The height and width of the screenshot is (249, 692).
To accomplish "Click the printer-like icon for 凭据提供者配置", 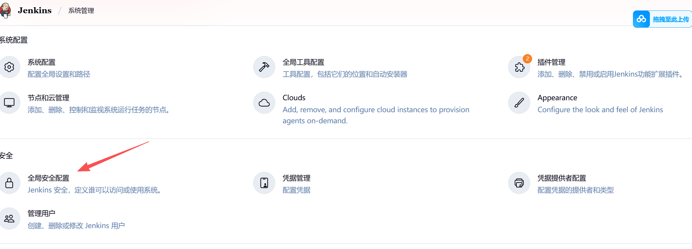I will (x=519, y=183).
